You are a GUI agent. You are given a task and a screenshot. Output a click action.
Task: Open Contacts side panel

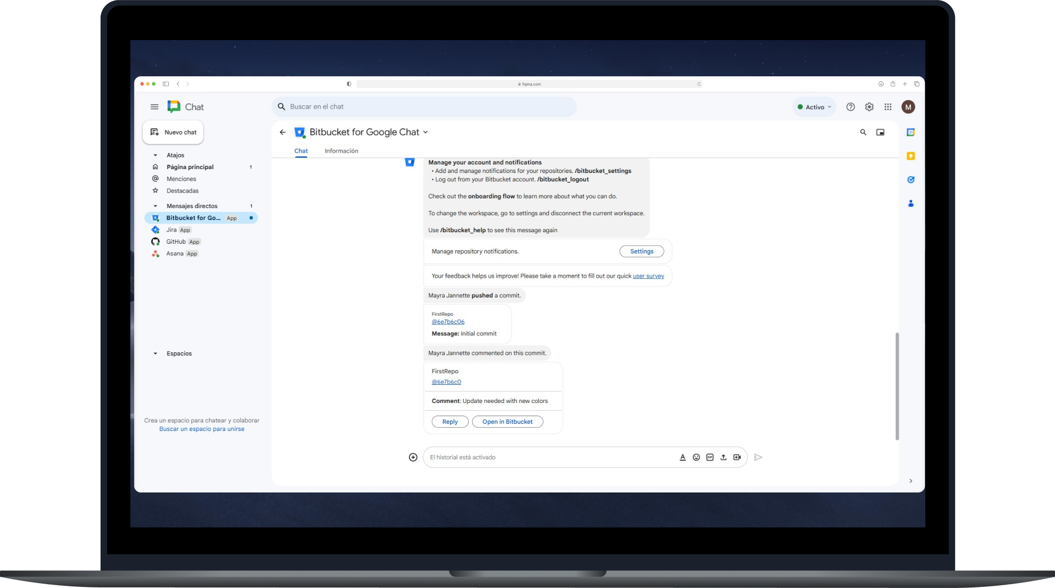pyautogui.click(x=910, y=203)
